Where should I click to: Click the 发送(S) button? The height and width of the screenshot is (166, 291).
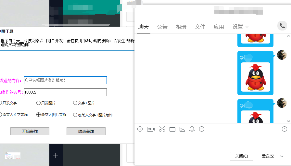[268, 156]
